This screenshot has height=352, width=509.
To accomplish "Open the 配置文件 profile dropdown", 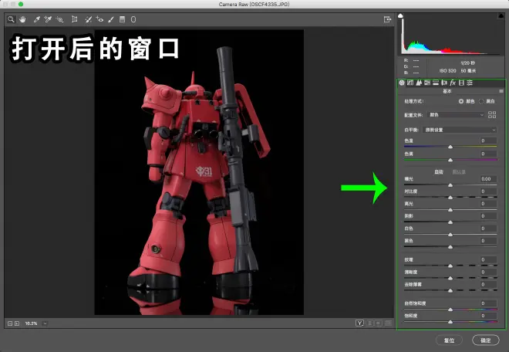I will pyautogui.click(x=456, y=115).
